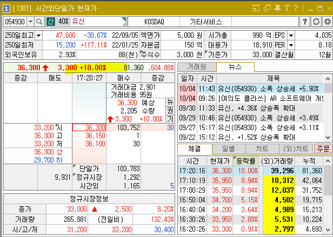Click the stock code 054930 input field

click(x=15, y=22)
